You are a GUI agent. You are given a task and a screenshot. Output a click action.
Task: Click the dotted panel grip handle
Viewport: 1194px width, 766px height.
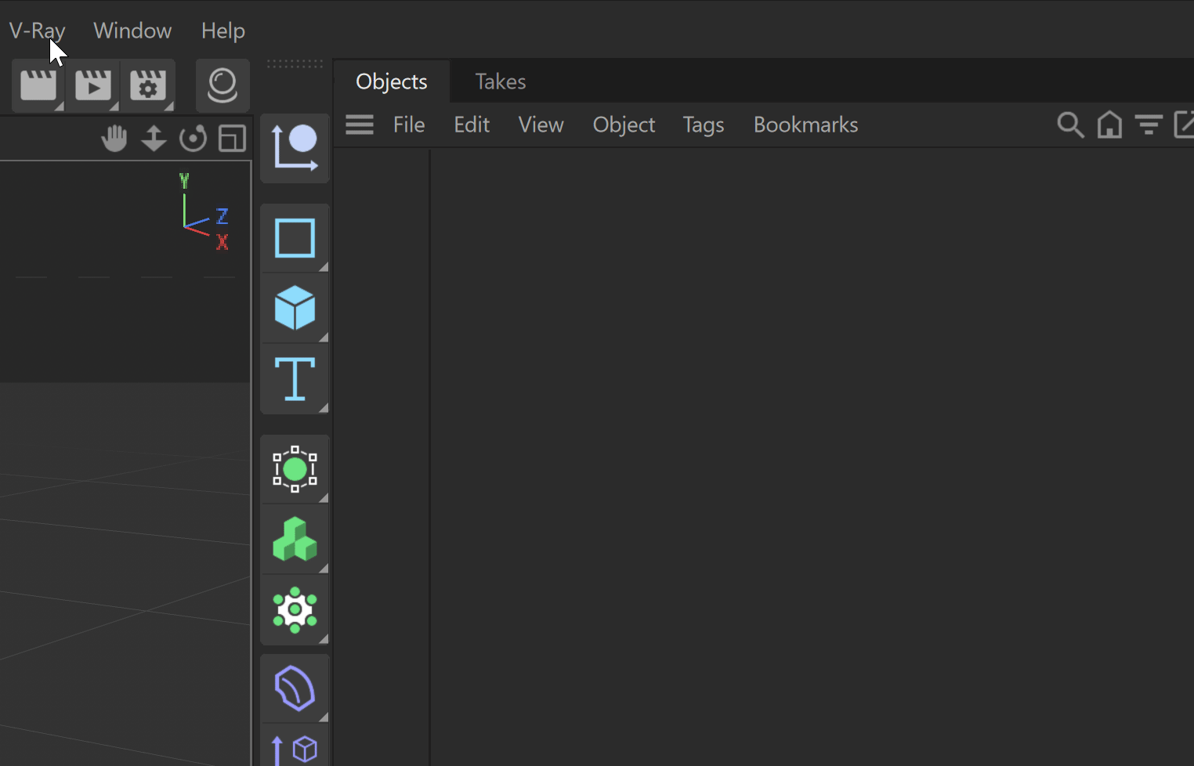point(295,63)
